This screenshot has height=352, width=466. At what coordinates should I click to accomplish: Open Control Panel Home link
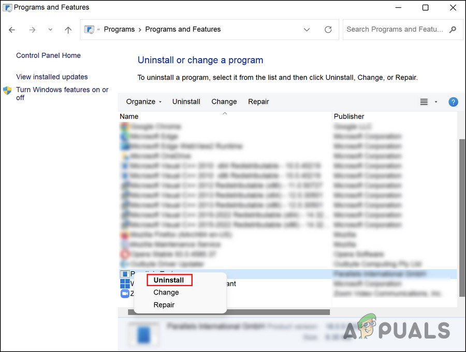coord(48,55)
